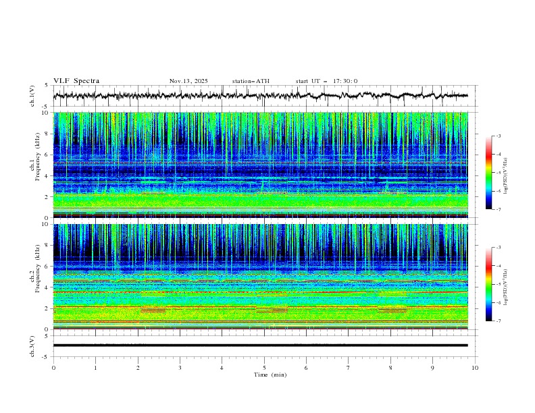Click the "8" tick on ch.1 frequency axis
The width and height of the screenshot is (535, 413).
pyautogui.click(x=48, y=134)
